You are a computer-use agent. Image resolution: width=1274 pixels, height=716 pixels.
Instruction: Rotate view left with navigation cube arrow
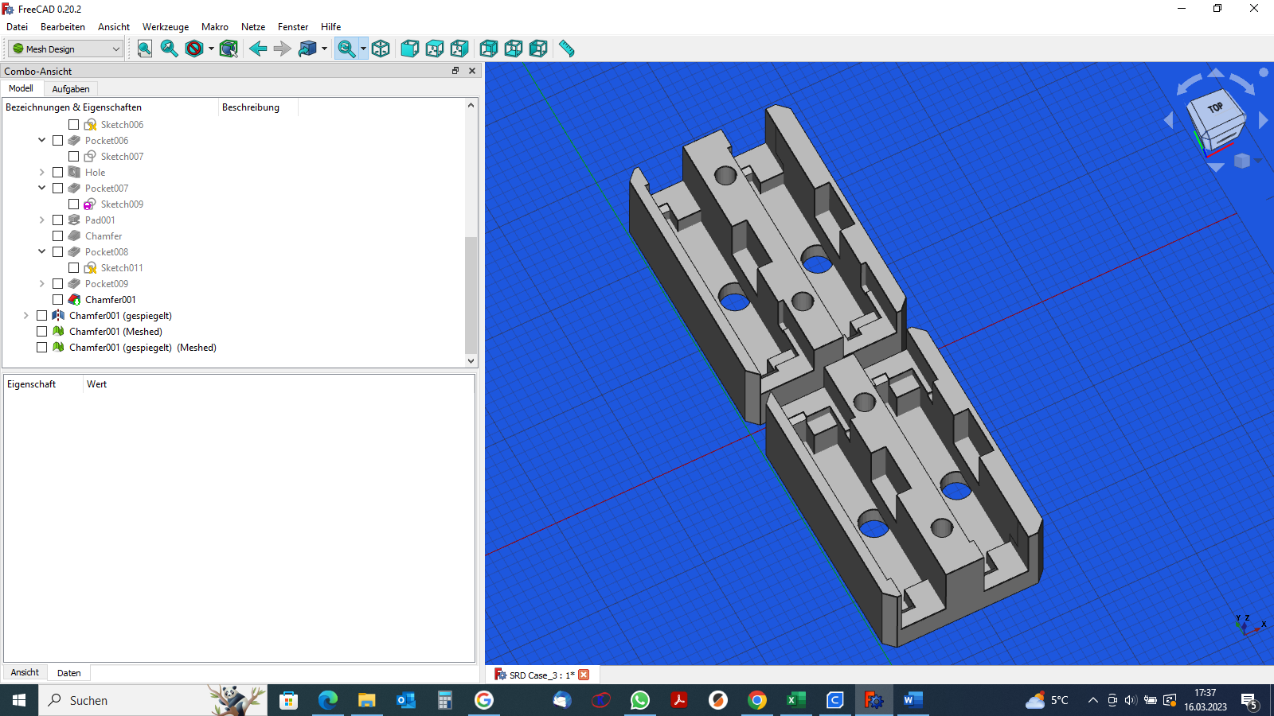click(x=1169, y=120)
